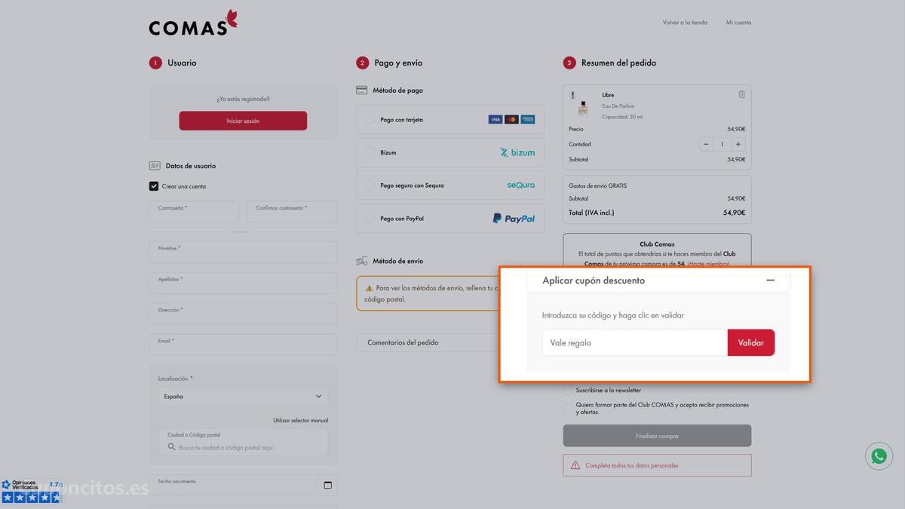Click the Mastercard card icon
This screenshot has width=905, height=509.
(511, 119)
